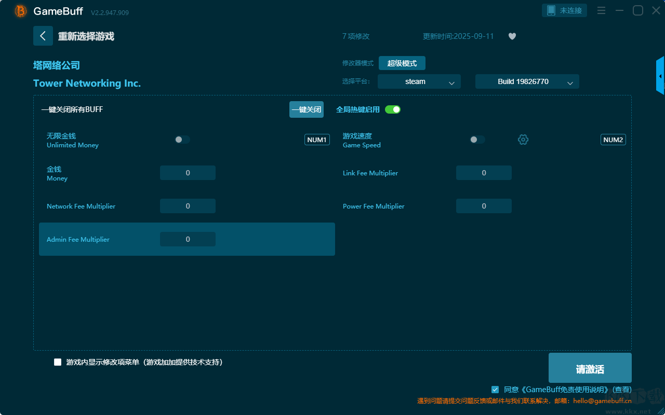Click the heart favorite icon
The height and width of the screenshot is (415, 665).
(x=512, y=36)
